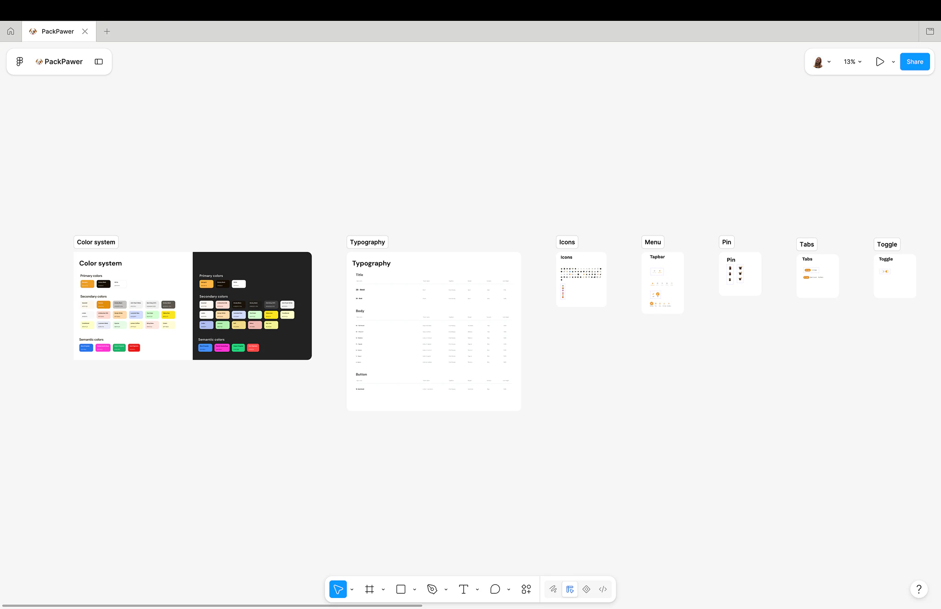This screenshot has height=609, width=941.
Task: Select the Menu frame label
Action: (652, 242)
